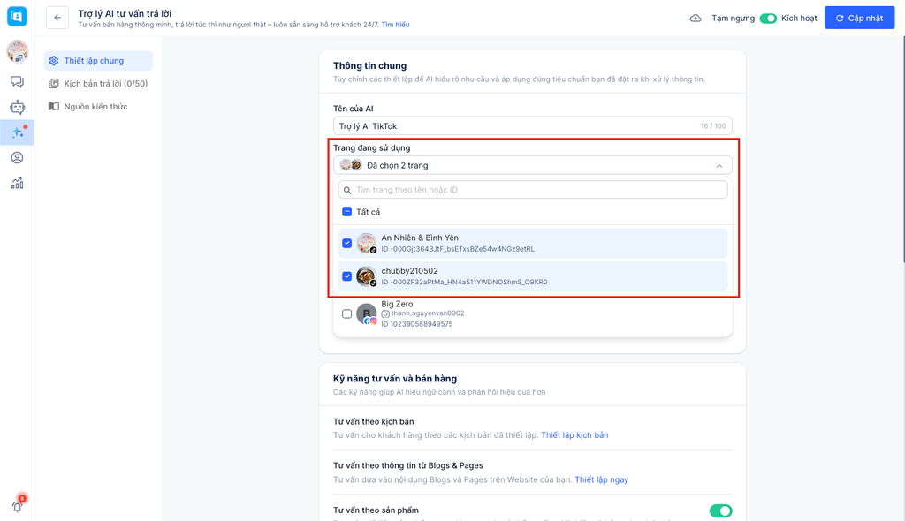
Task: Open the analytics chart icon in sidebar
Action: [17, 184]
